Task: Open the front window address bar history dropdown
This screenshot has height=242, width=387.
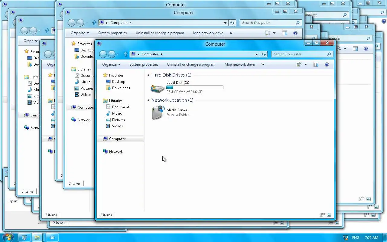Action: [x=257, y=54]
